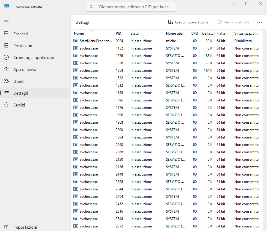
Task: Click the Impostazioni gear icon
Action: pyautogui.click(x=6, y=227)
